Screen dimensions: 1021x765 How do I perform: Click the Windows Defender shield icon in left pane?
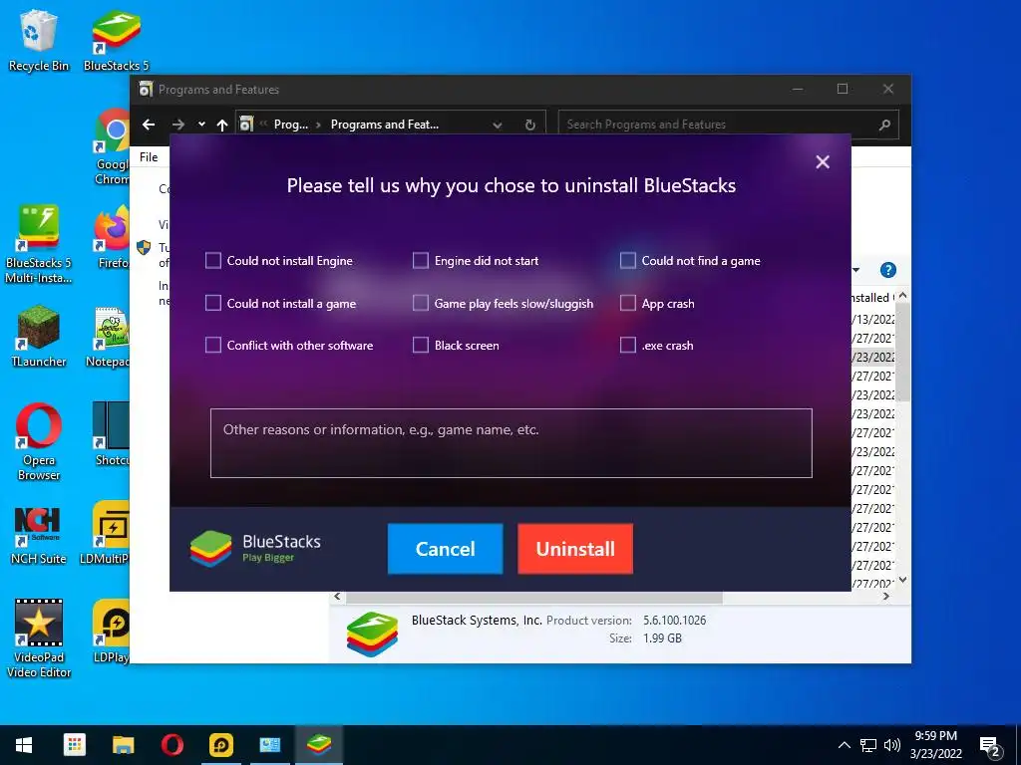point(144,247)
